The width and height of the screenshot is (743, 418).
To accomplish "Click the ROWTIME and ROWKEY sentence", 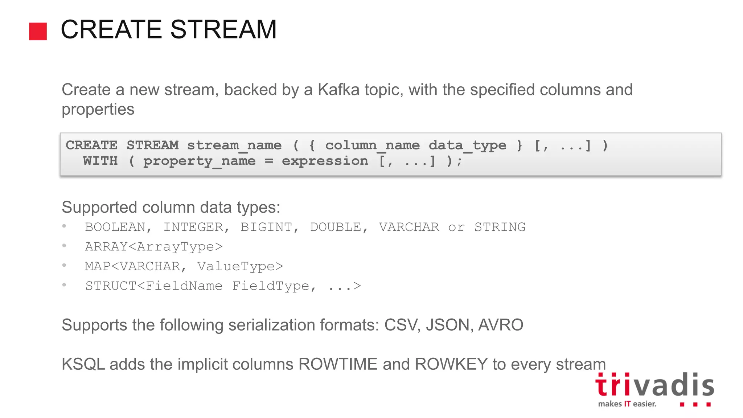I will (334, 364).
